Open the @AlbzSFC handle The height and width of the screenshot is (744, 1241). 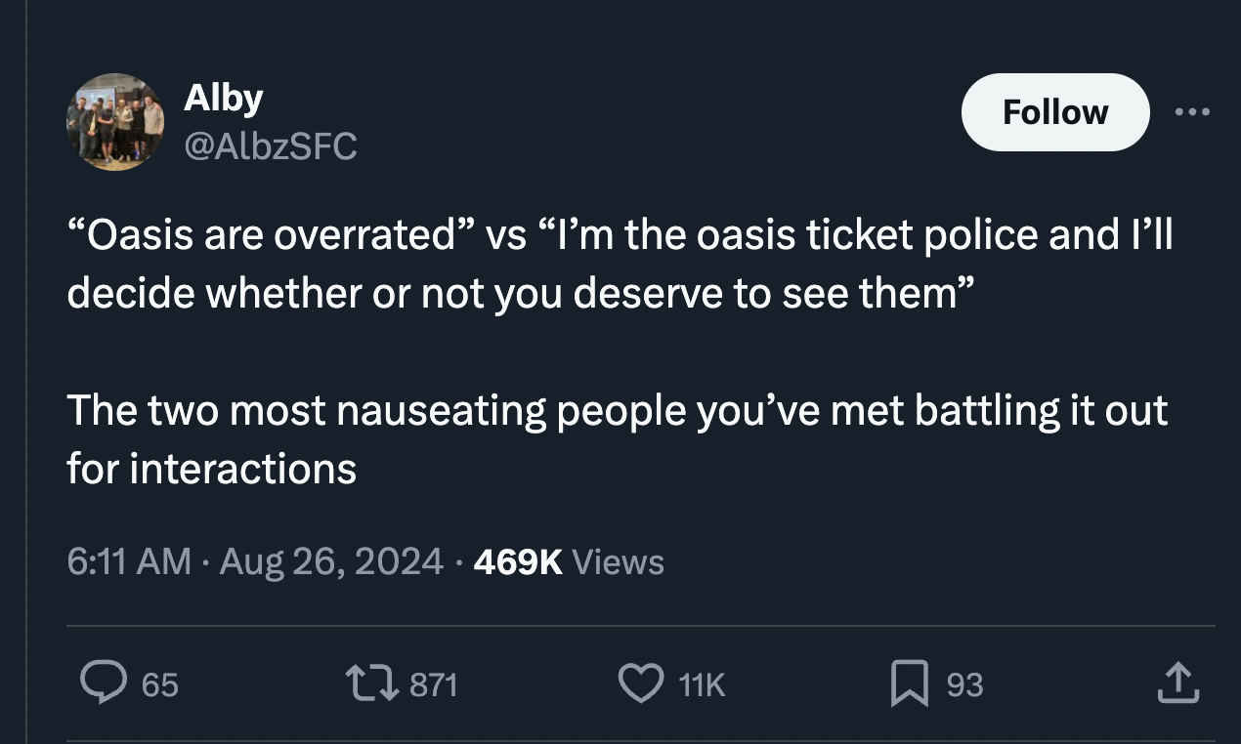[x=271, y=147]
